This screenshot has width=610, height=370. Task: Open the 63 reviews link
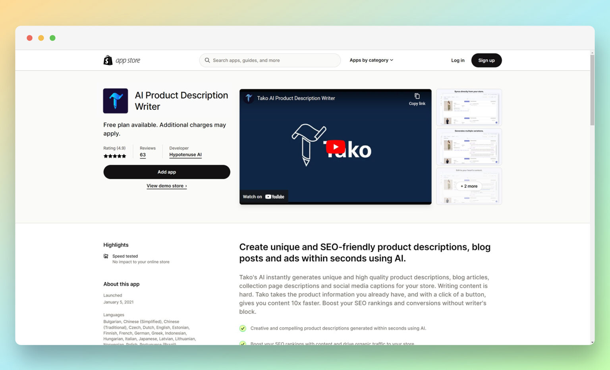coord(143,155)
